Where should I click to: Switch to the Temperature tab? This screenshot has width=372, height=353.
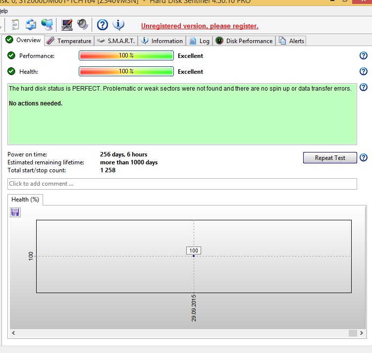tap(69, 41)
